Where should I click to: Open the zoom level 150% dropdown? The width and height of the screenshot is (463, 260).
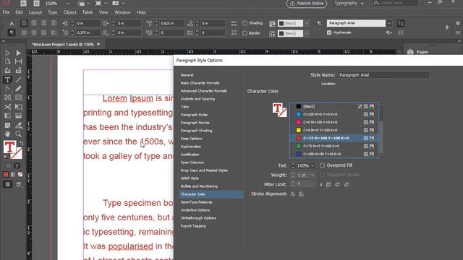(x=68, y=3)
